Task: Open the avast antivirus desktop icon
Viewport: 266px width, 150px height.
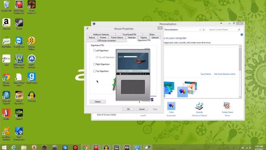Action: pyautogui.click(x=6, y=133)
